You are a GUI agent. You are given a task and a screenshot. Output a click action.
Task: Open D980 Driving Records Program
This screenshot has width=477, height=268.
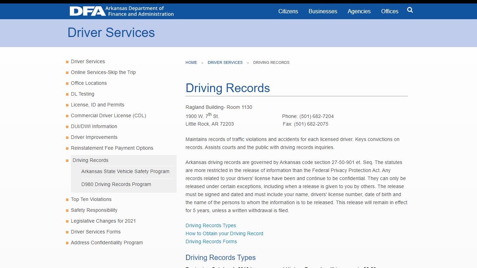click(116, 184)
